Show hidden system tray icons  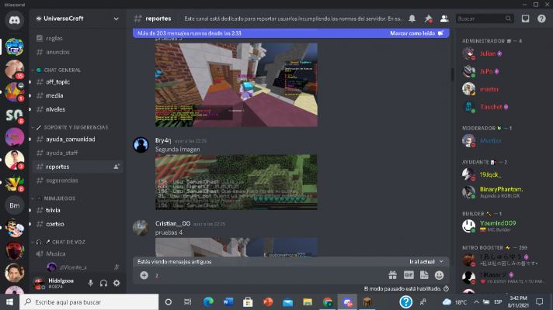tap(476, 302)
